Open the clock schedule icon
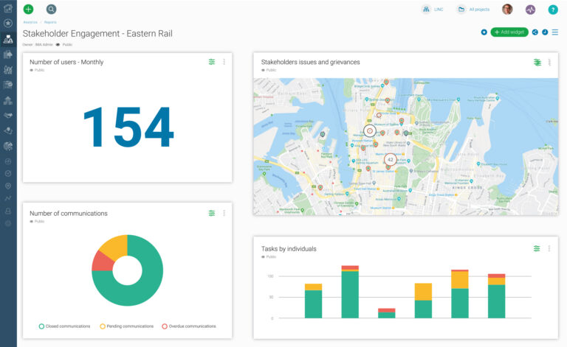The height and width of the screenshot is (347, 567). point(545,32)
